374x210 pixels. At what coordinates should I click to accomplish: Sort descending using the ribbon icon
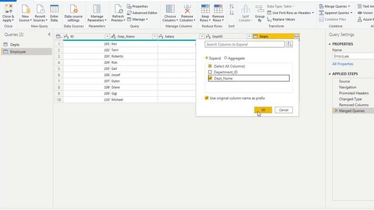point(231,13)
